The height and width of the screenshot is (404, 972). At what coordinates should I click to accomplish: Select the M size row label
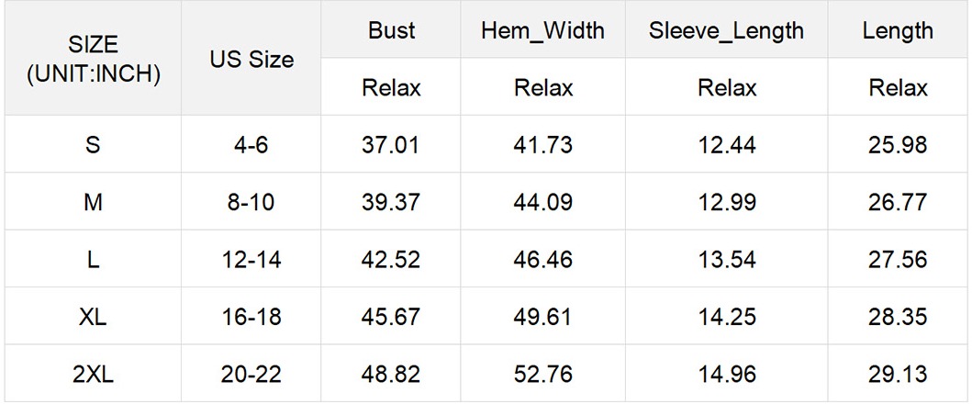tap(93, 202)
